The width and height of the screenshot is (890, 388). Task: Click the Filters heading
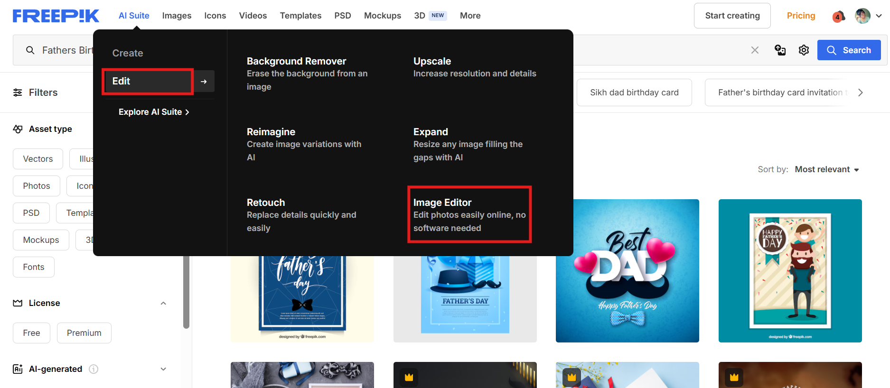tap(43, 92)
